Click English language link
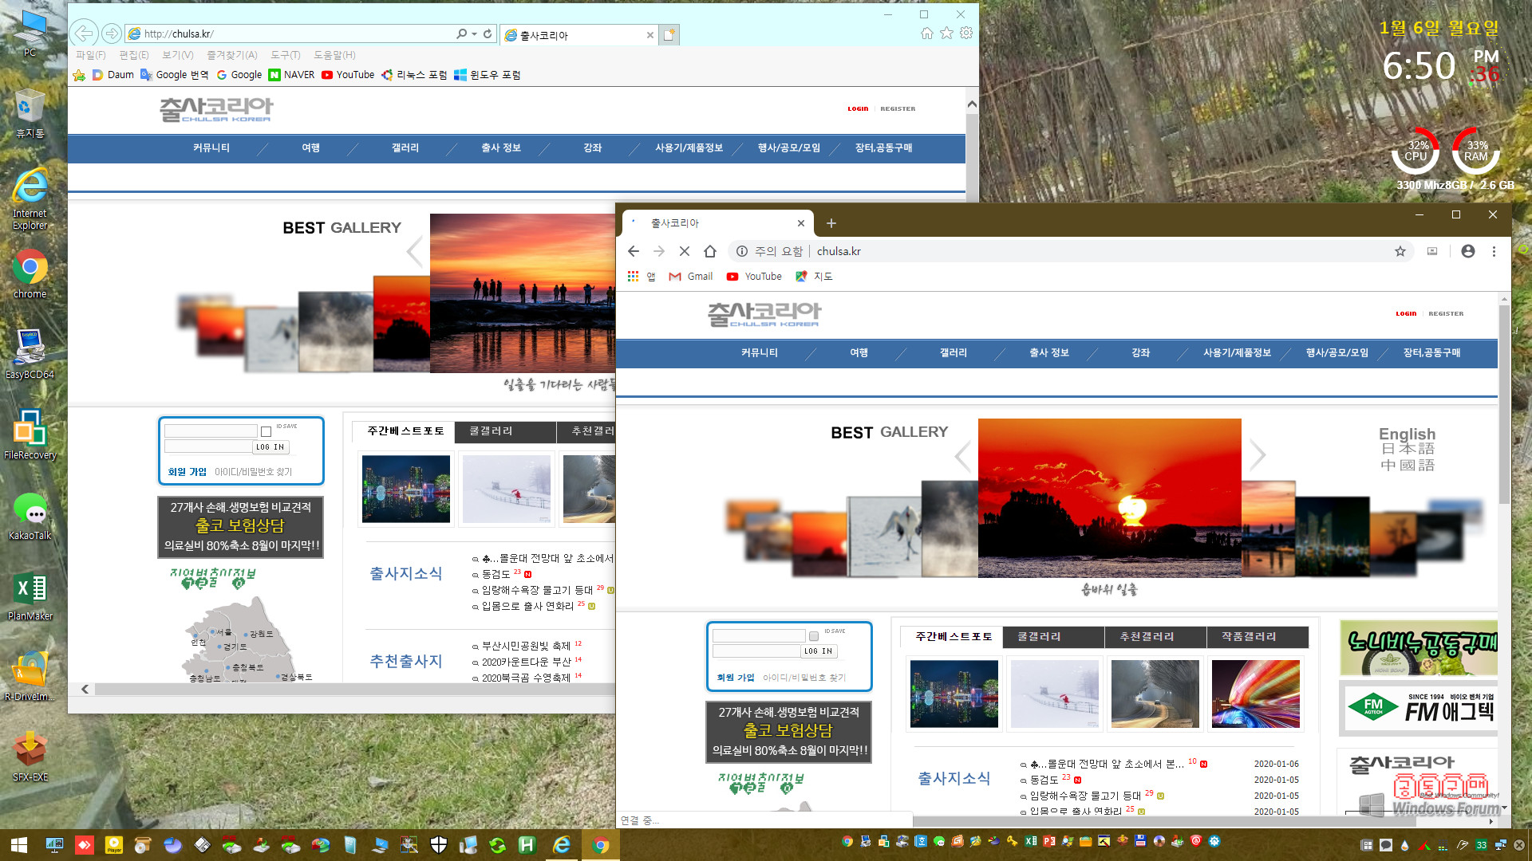 coord(1407,433)
